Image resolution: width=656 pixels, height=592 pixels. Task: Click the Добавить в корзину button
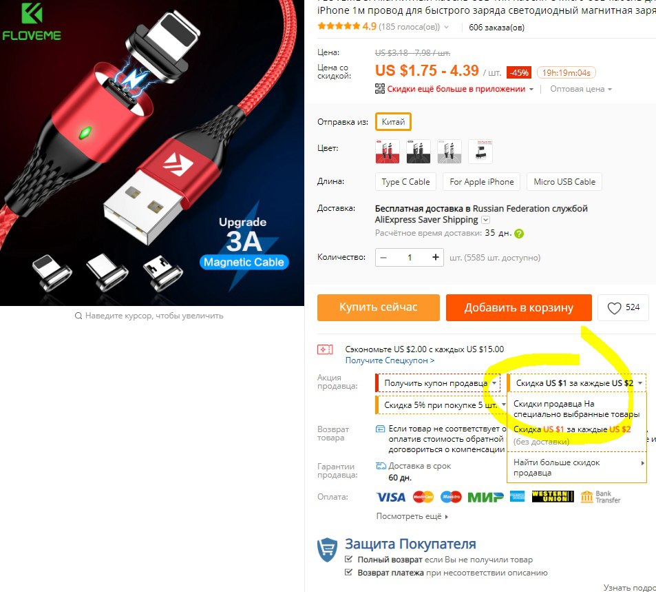[x=519, y=307]
